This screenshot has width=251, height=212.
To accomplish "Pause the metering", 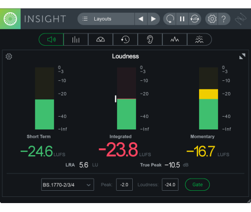I will click(182, 19).
